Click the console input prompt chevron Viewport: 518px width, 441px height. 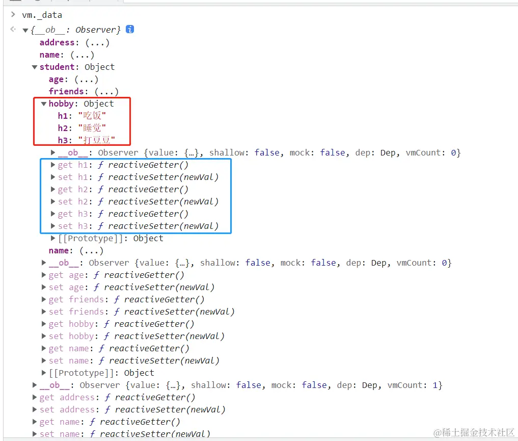pyautogui.click(x=12, y=15)
